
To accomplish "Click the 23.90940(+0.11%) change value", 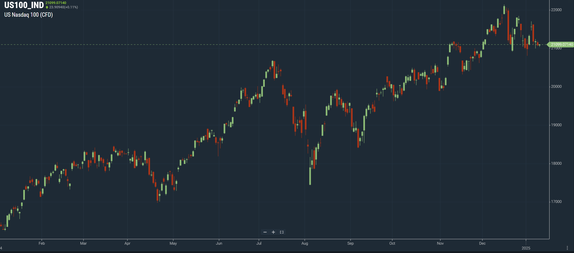I will (63, 7).
